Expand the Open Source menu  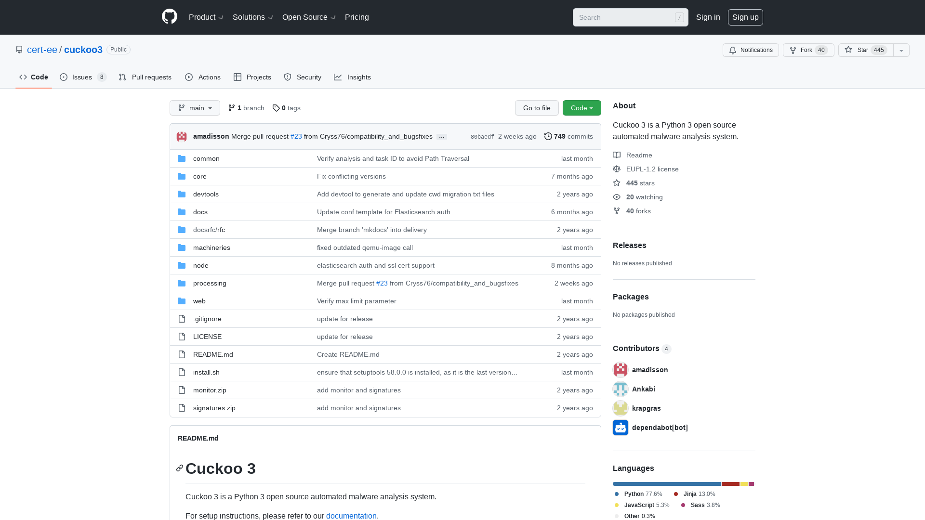click(309, 17)
